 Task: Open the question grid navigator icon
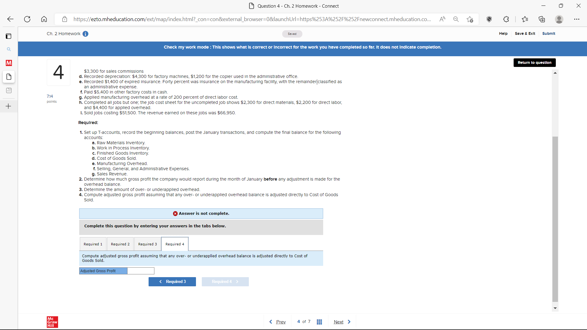tap(319, 322)
